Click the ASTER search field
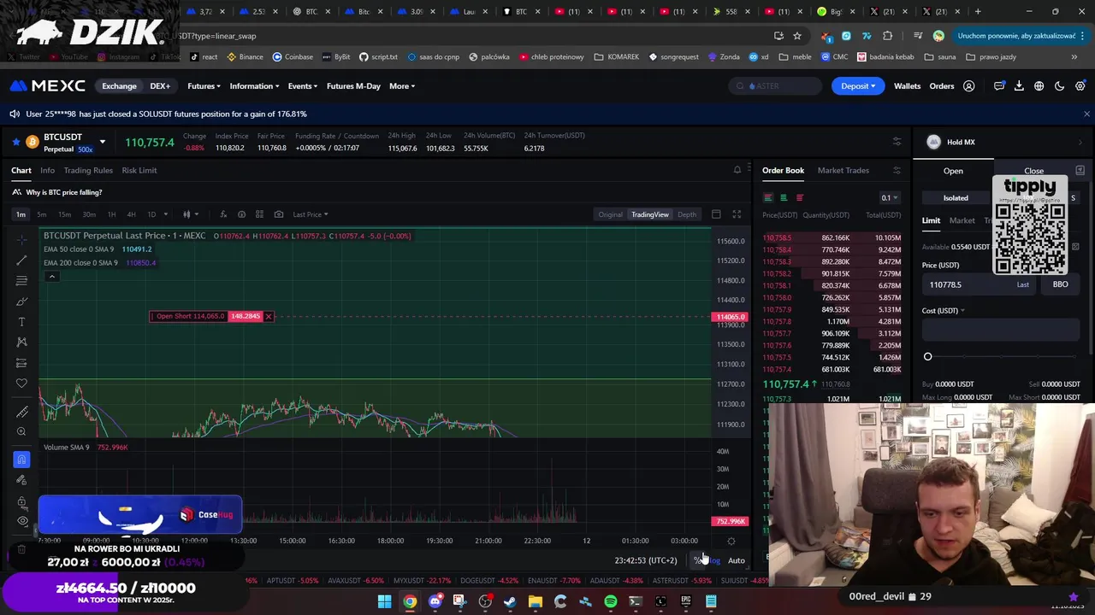 [x=777, y=85]
